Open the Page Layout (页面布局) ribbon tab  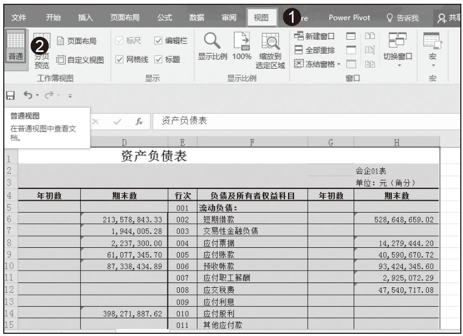[125, 18]
